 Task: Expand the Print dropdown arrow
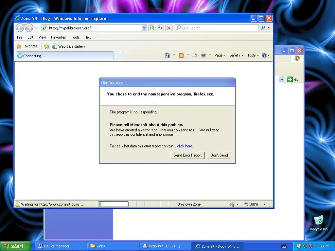[210, 55]
